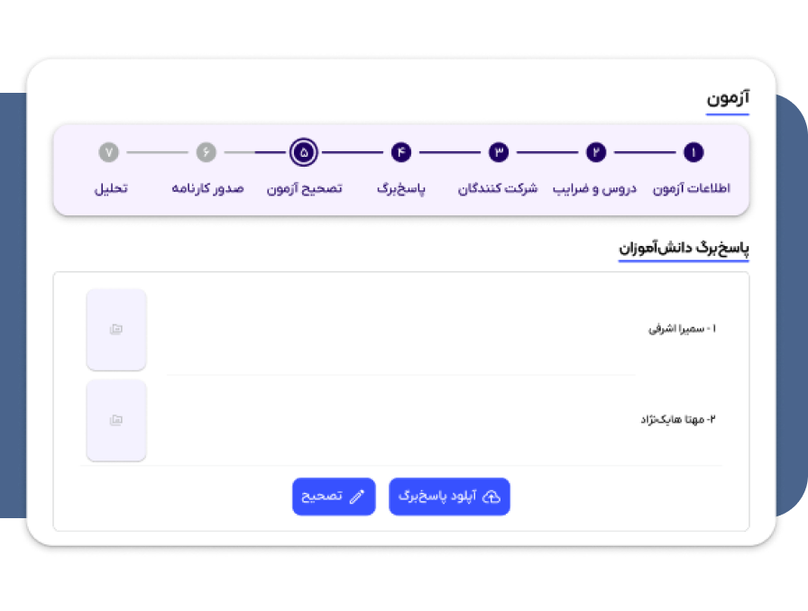
Task: Click the صدور کارنامه step label
Action: point(207,188)
